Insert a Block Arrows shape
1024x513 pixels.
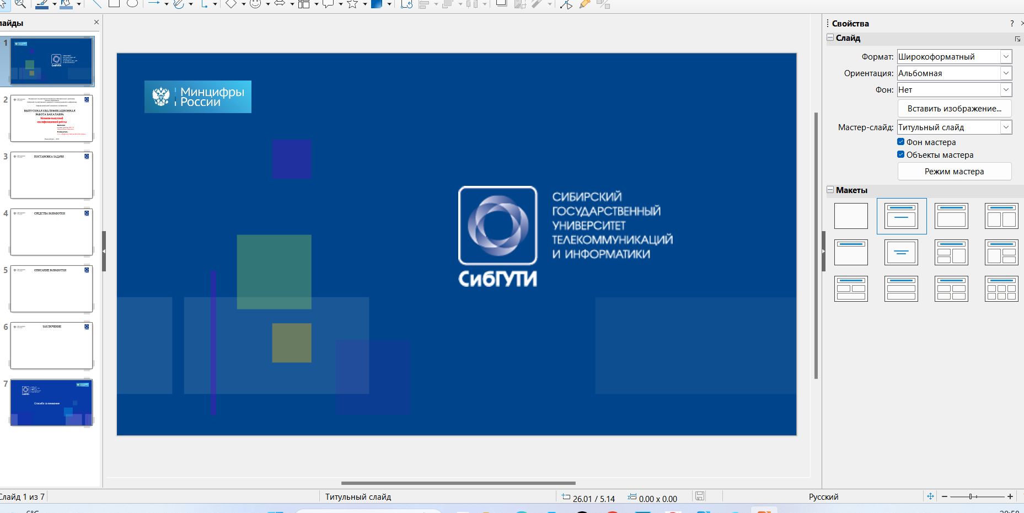click(x=280, y=4)
